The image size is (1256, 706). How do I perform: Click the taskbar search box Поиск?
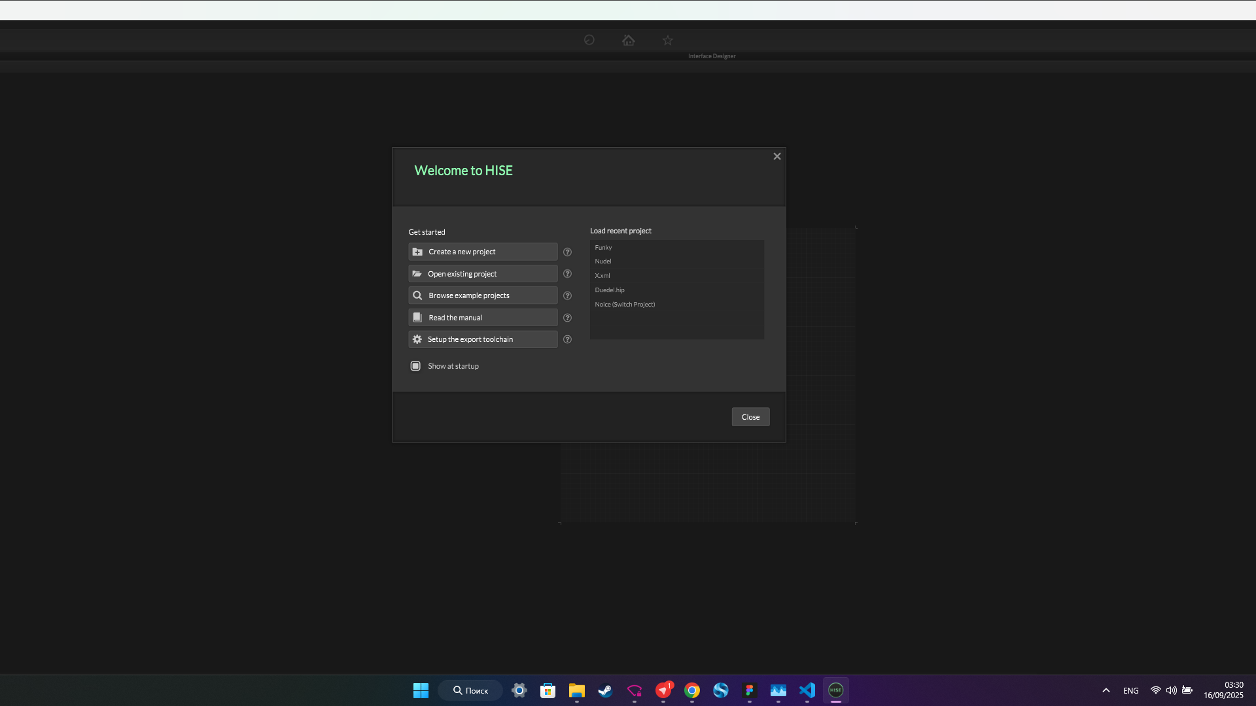click(470, 690)
